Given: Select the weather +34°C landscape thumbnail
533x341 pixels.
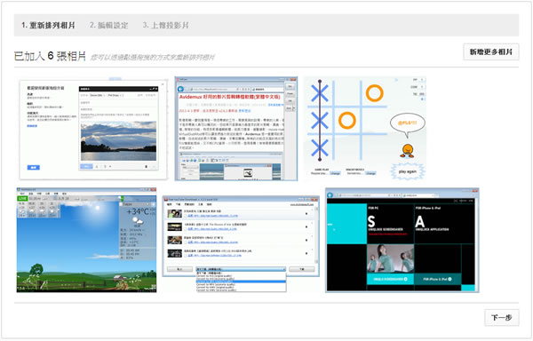Looking at the screenshot, I should [86, 240].
